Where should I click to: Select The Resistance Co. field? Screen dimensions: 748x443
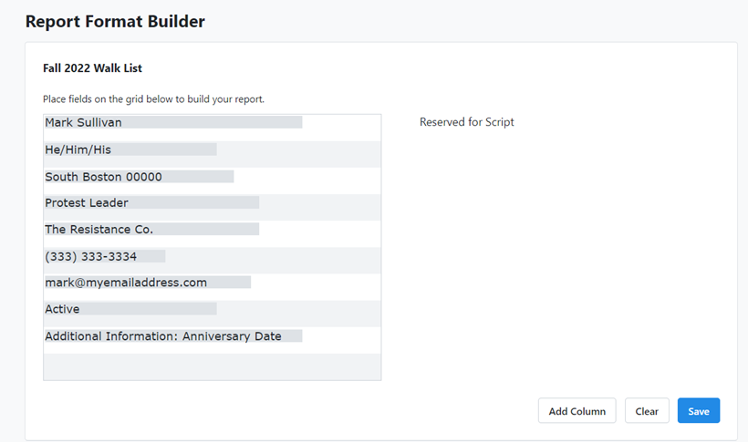[x=151, y=229]
